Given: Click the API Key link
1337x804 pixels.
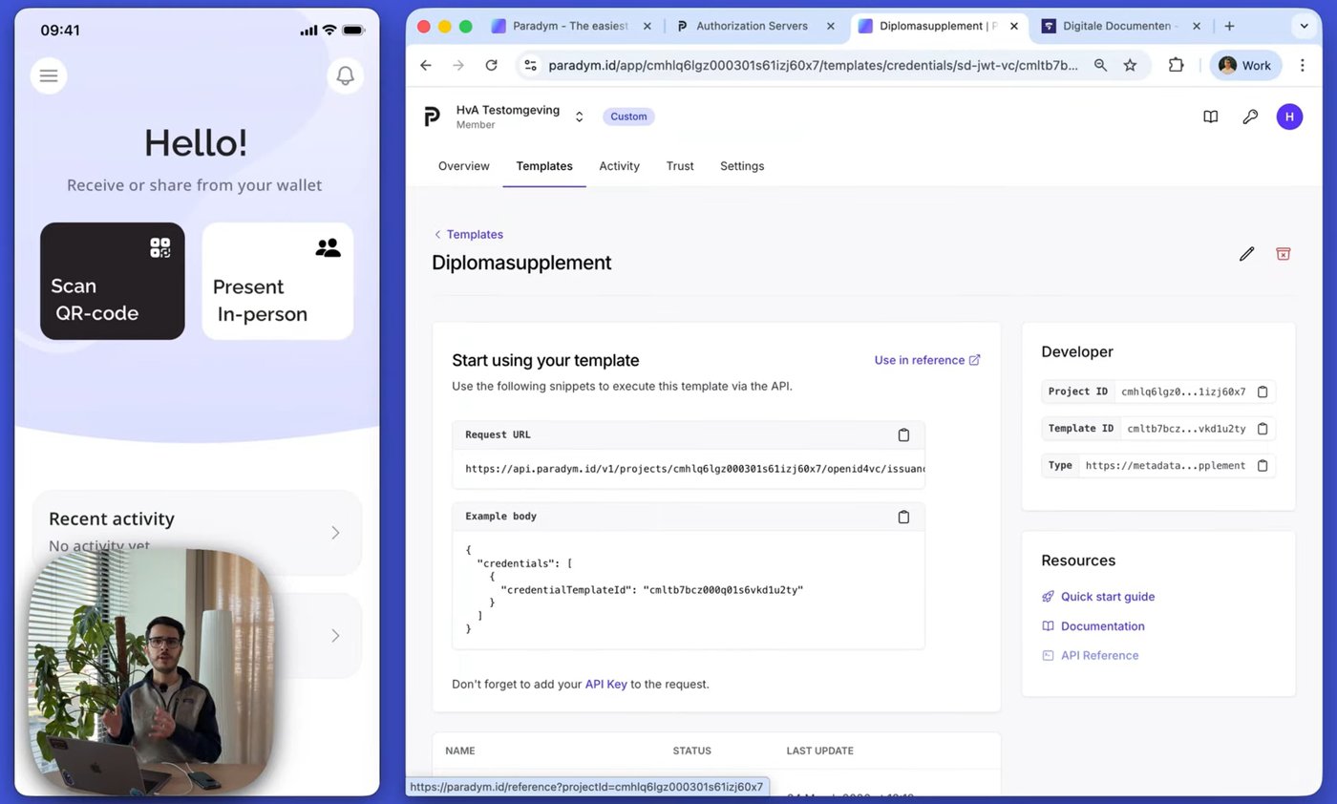Looking at the screenshot, I should [x=605, y=684].
